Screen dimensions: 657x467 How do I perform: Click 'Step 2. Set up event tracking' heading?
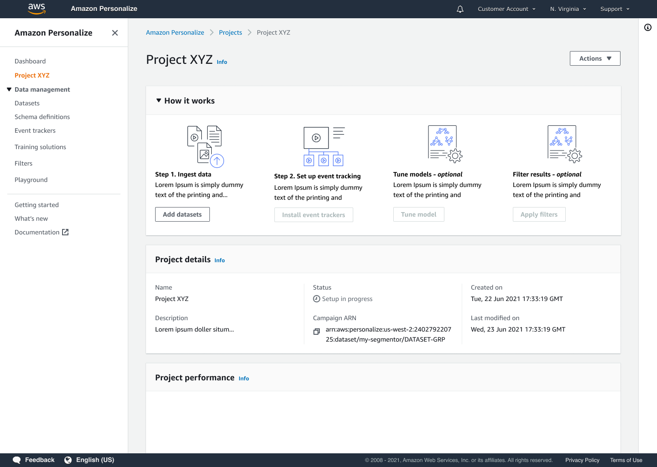pyautogui.click(x=318, y=176)
